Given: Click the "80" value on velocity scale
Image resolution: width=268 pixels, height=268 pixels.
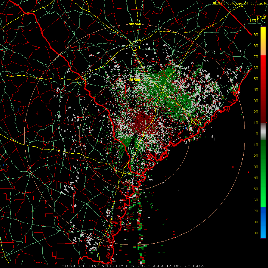Looking at the screenshot, I should pyautogui.click(x=256, y=46).
